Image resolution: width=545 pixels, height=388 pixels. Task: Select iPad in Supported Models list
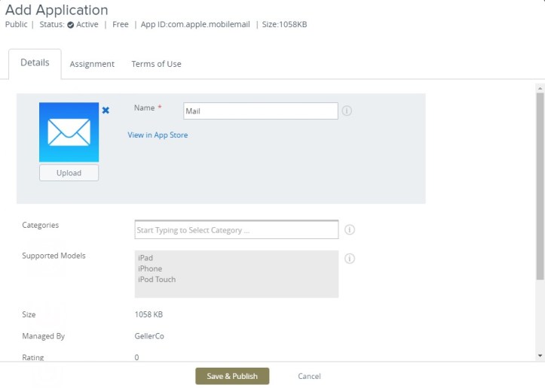click(x=145, y=258)
